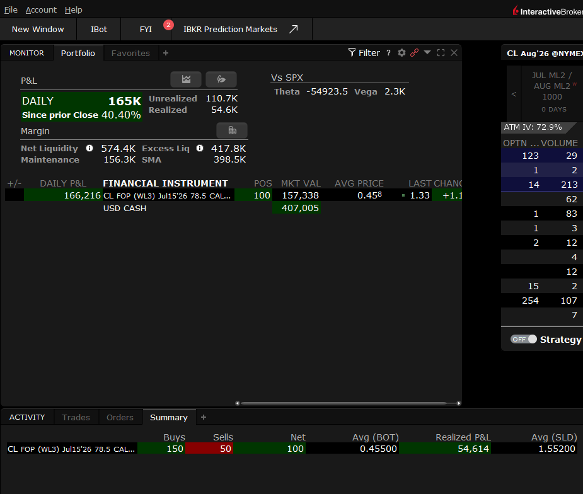Sort by MKT VAL column header
Viewport: 583px width, 494px height.
click(301, 183)
